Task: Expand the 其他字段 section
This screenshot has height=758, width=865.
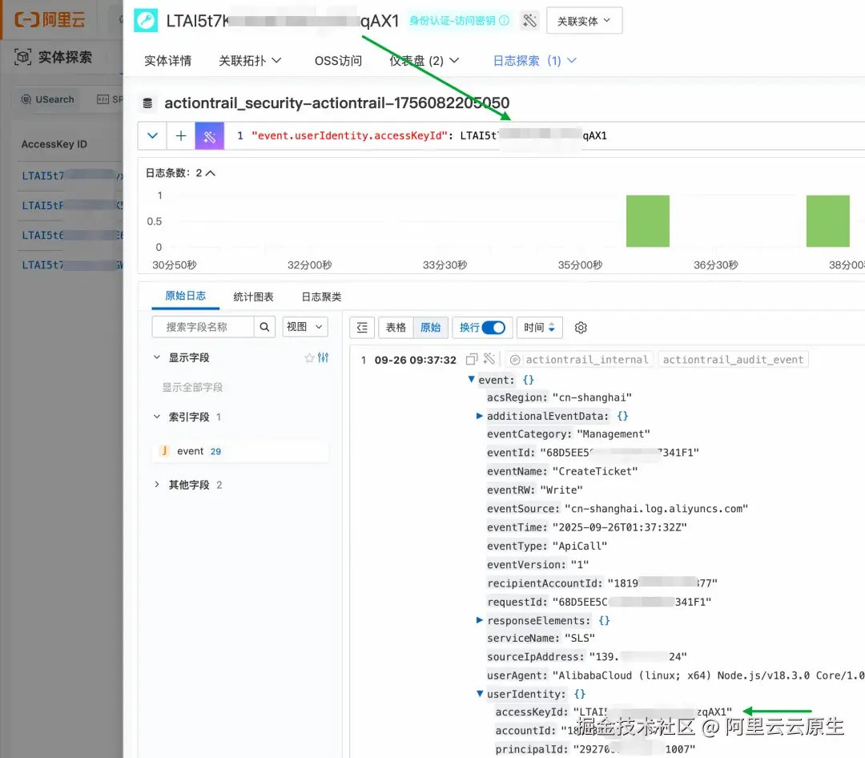Action: (157, 485)
